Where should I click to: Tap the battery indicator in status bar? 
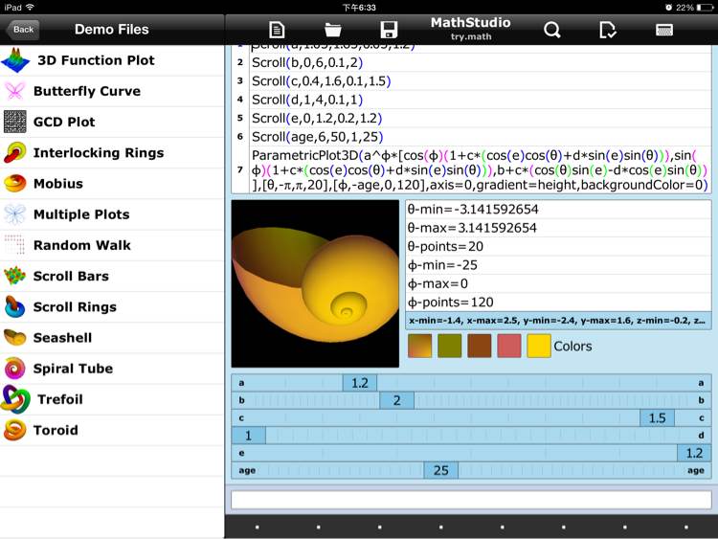tap(705, 8)
